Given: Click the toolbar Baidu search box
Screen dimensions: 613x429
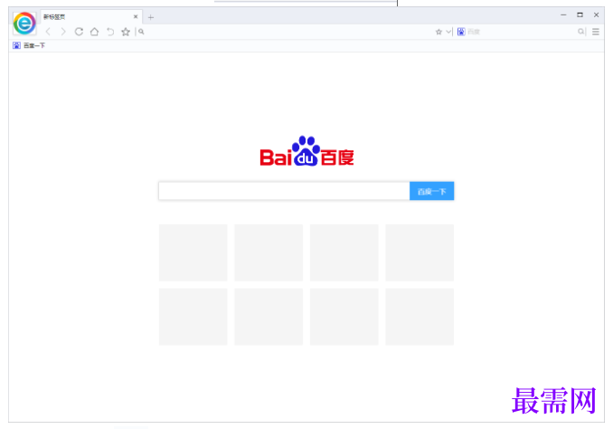Looking at the screenshot, I should (x=522, y=32).
